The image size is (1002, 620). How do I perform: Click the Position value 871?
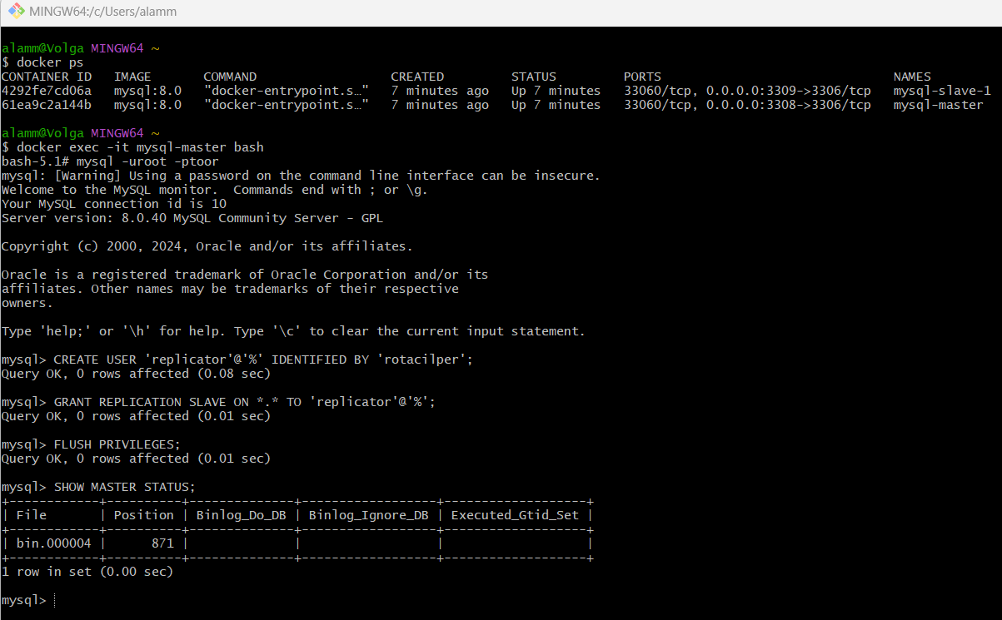coord(162,543)
